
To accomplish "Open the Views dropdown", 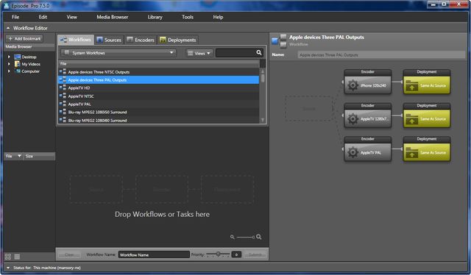I will click(199, 53).
